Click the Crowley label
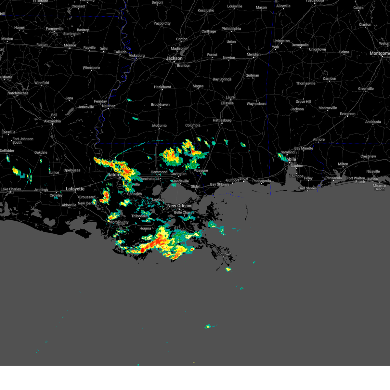The height and width of the screenshot is (390, 390). click(56, 195)
